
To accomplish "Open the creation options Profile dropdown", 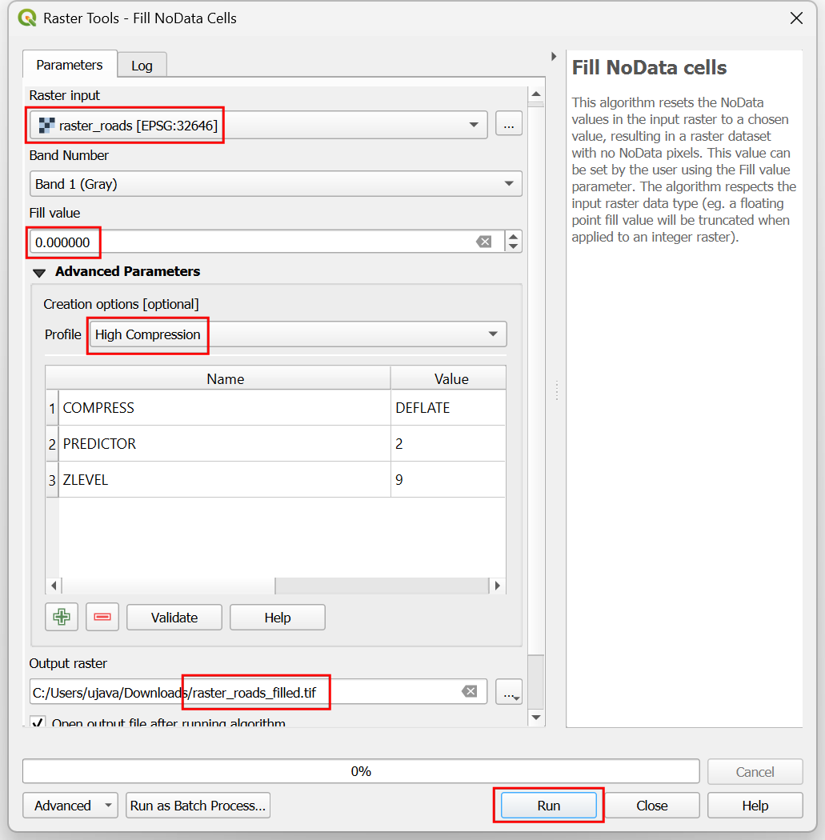I will (493, 334).
